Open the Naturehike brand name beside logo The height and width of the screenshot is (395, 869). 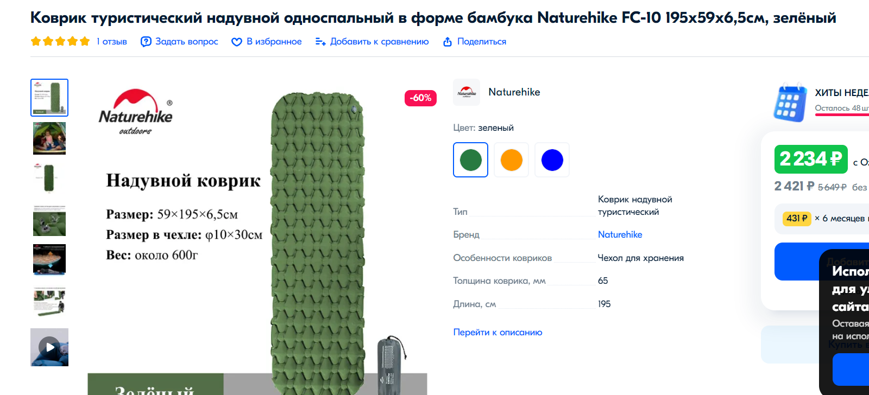pos(514,92)
